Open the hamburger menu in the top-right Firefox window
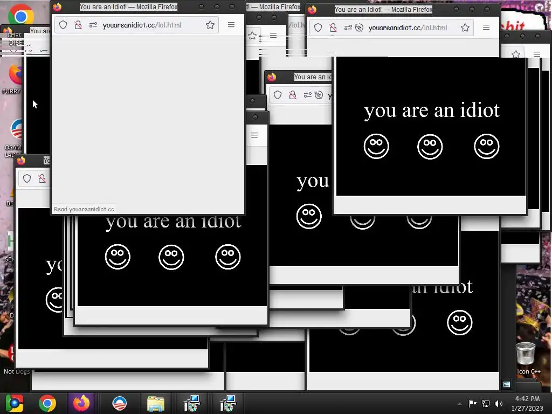The image size is (552, 414). click(x=486, y=27)
